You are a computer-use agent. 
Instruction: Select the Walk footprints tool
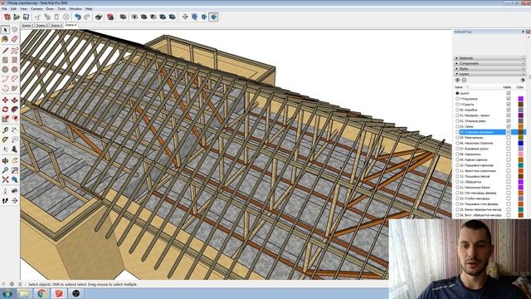(5, 201)
